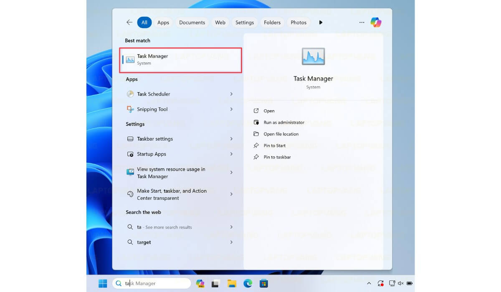Click the Open action's launch icon

tap(256, 111)
